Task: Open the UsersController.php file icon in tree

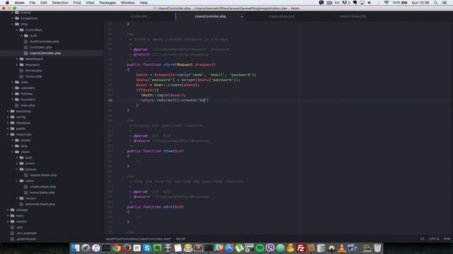Action: point(25,54)
